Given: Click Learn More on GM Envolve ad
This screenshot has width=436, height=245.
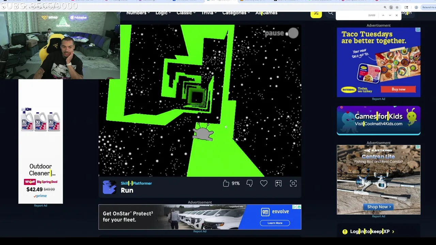Looking at the screenshot, I should tap(275, 223).
